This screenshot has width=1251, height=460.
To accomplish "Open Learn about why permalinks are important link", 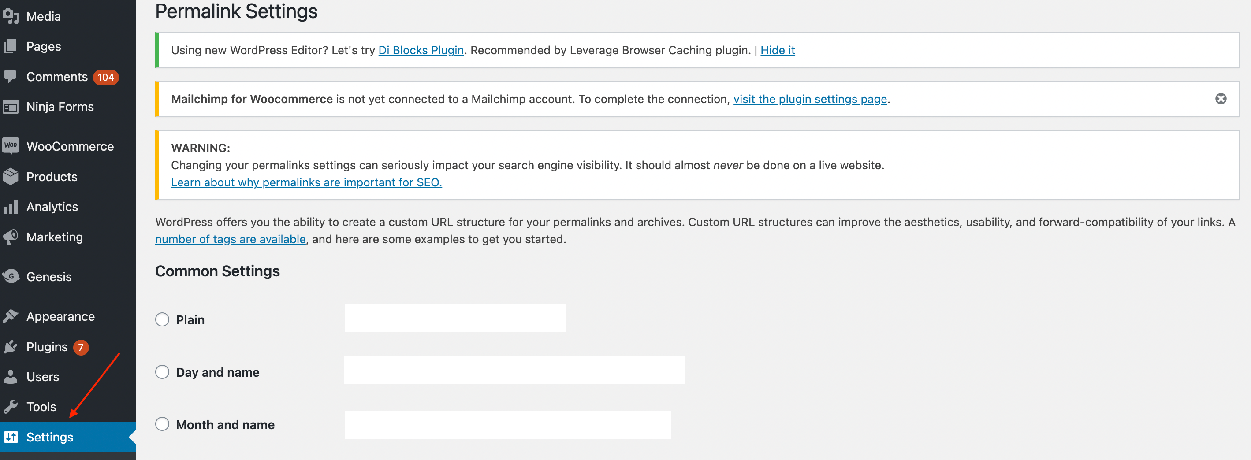I will coord(306,182).
